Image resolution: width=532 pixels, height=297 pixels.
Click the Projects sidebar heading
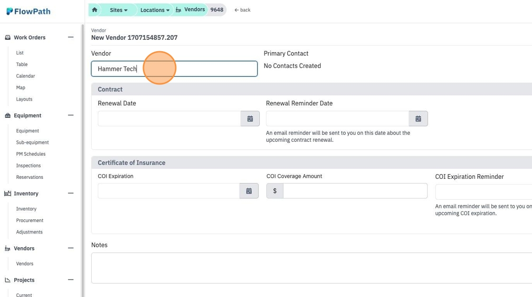point(24,280)
